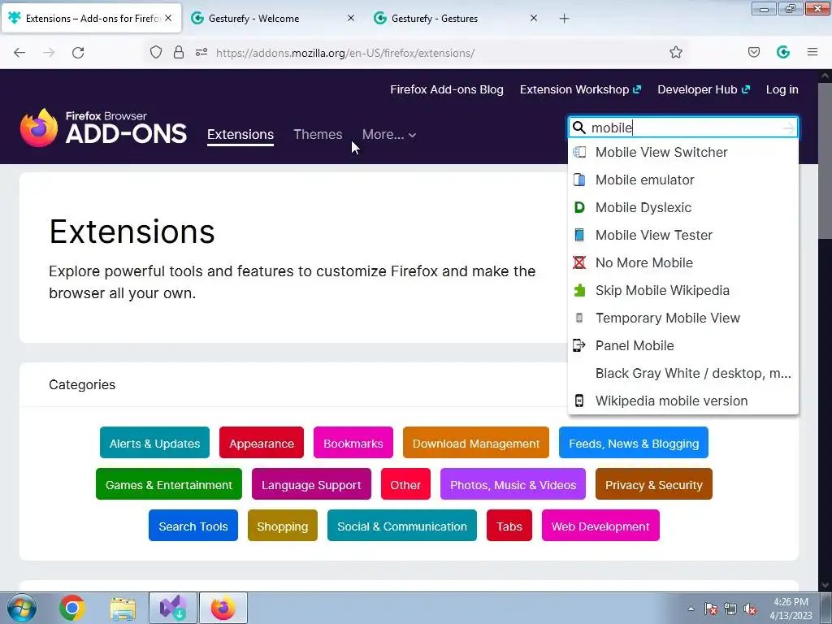Click the Gesturefy extension toolbar icon
This screenshot has width=832, height=624.
[783, 53]
